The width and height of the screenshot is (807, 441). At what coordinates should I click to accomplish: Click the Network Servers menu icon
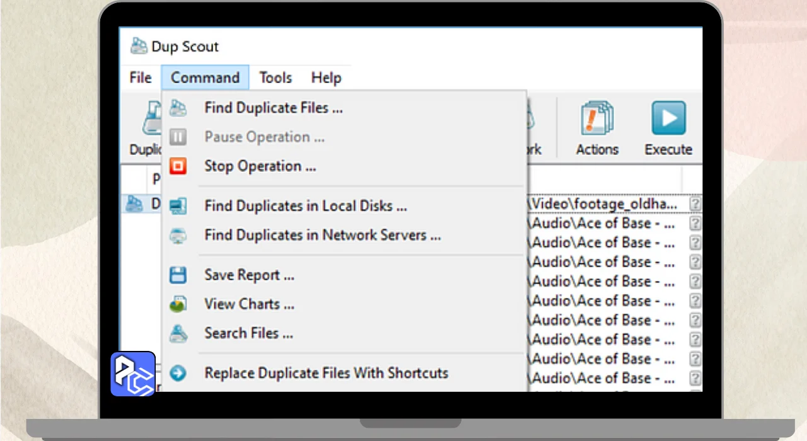tap(178, 236)
